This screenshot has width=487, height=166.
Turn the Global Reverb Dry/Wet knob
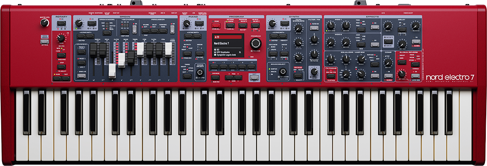[x=402, y=73]
